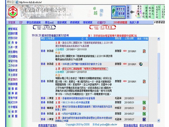Open spreadsheet attachment for 6月份午餐菜單
This screenshot has height=127, width=169.
(144, 113)
